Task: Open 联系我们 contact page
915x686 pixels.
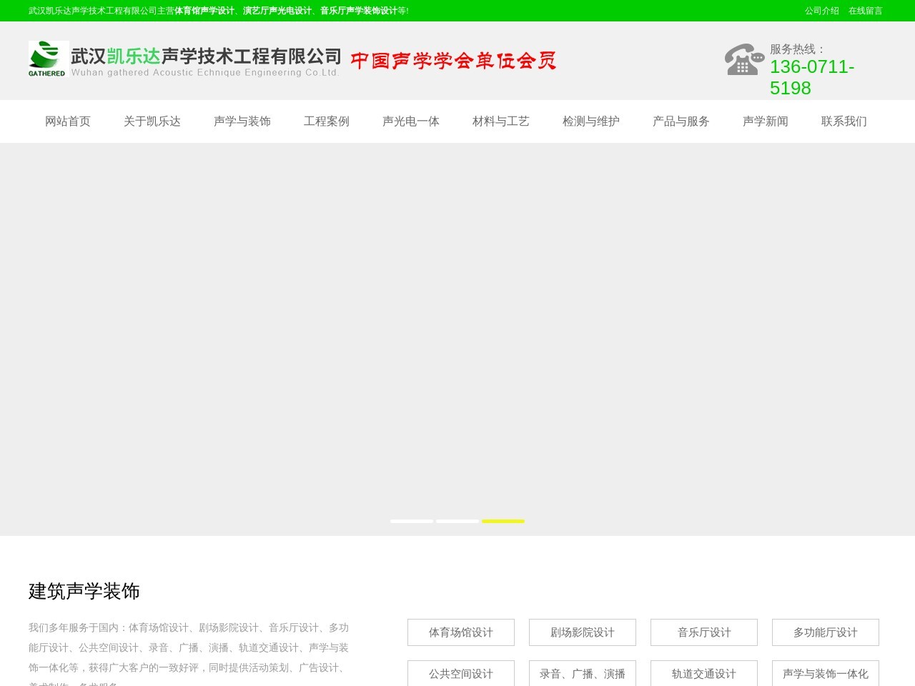Action: 844,121
